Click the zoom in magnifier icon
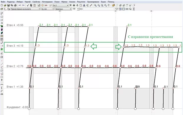Viewport: 183px width, 115px height. (95, 5)
